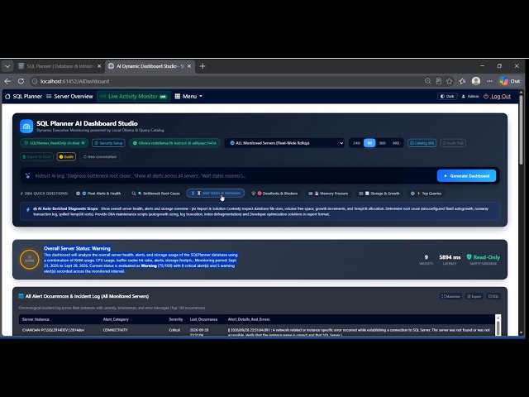Click the Ollama codellama model badge
529x397 pixels.
click(x=174, y=143)
